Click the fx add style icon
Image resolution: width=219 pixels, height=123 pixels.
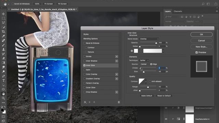pos(85,102)
